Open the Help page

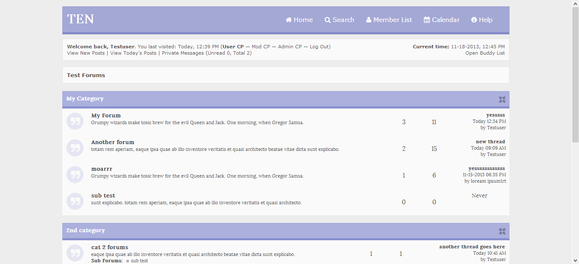pyautogui.click(x=482, y=20)
